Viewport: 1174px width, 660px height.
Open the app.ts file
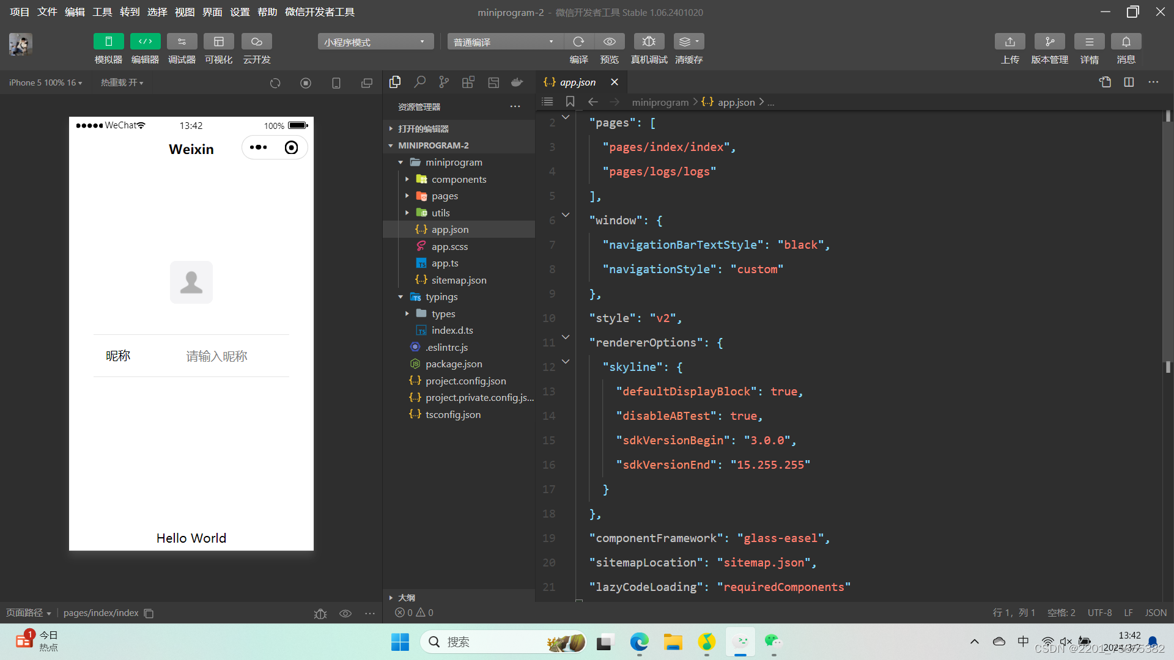tap(445, 263)
